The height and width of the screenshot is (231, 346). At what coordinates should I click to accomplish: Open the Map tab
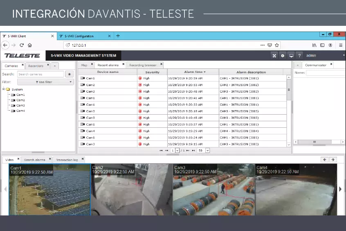(84, 65)
